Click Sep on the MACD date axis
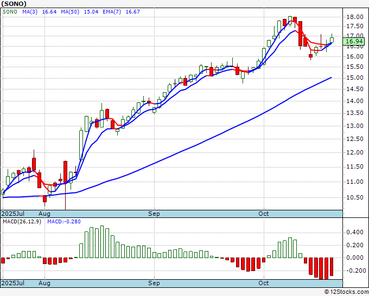The height and width of the screenshot is (296, 369). (x=154, y=283)
